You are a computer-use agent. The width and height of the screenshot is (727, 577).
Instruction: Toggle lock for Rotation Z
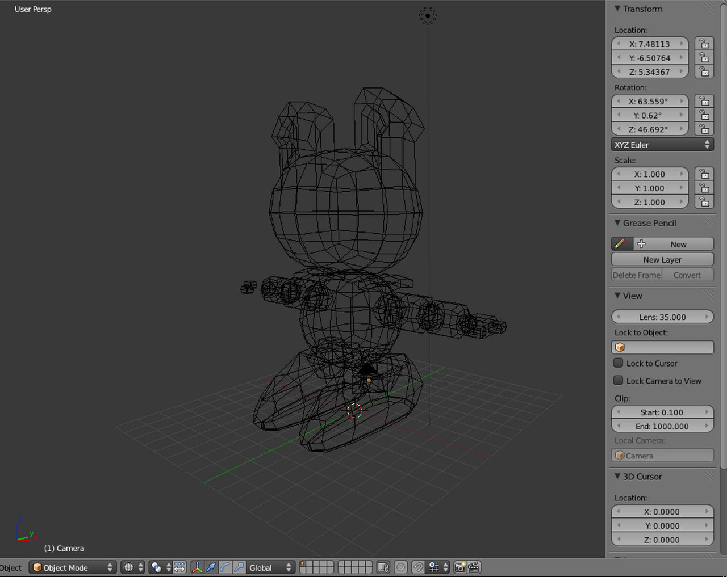click(x=704, y=129)
